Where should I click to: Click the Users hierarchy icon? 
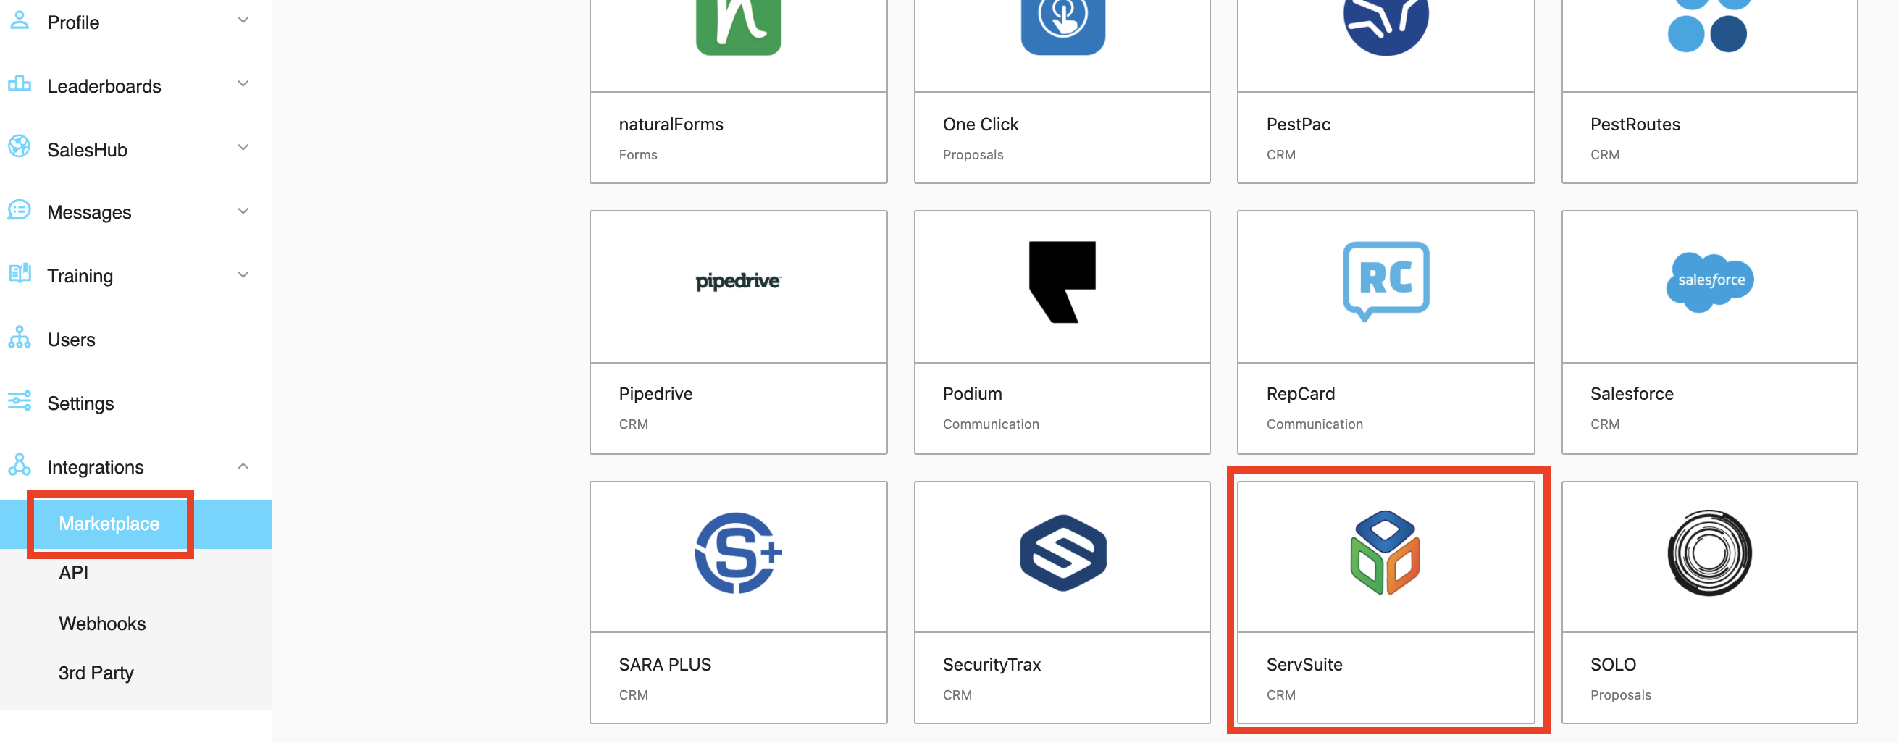(19, 337)
